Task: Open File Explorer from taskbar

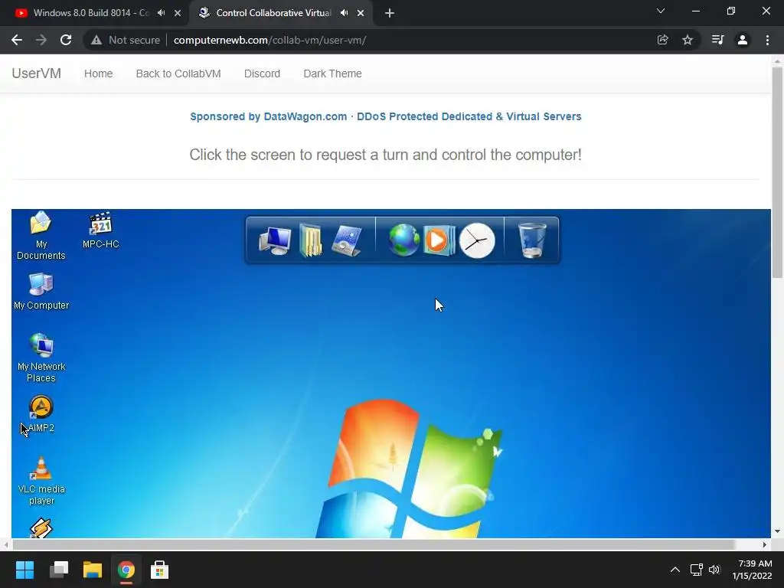Action: point(93,570)
